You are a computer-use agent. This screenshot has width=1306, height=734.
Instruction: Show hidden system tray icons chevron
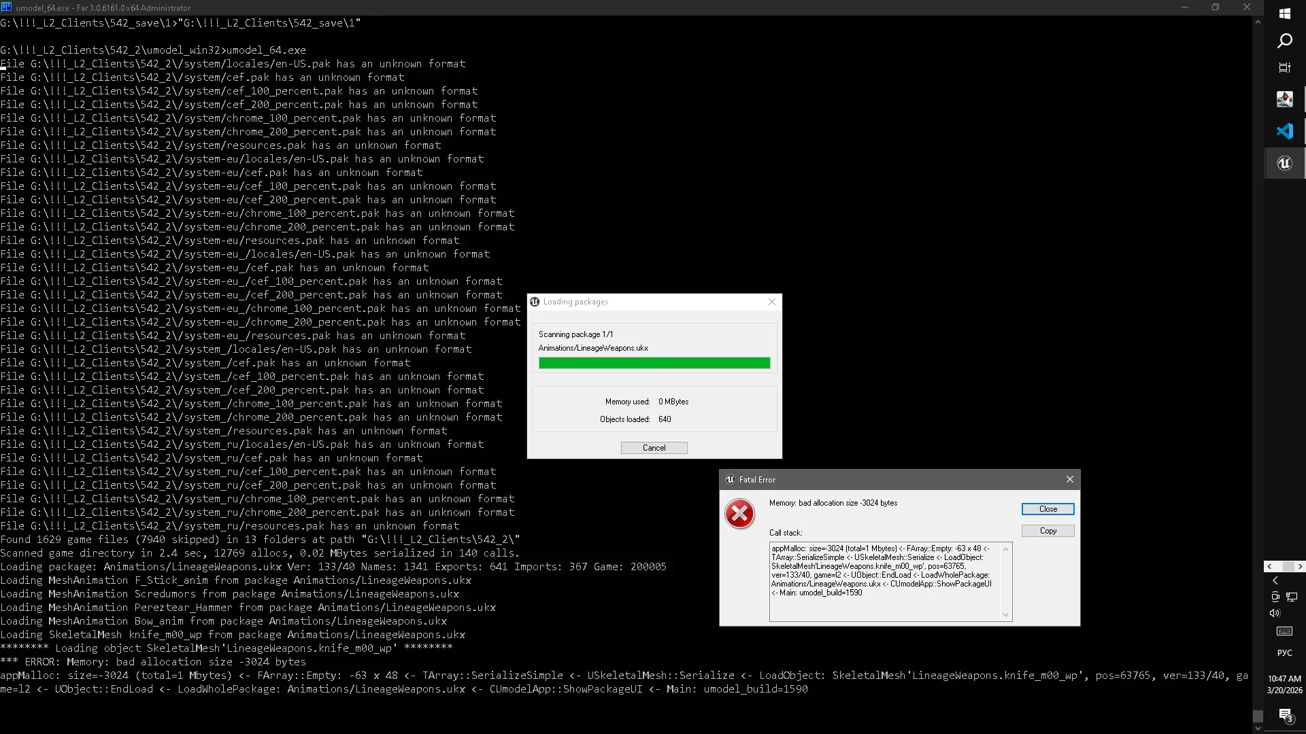click(x=1275, y=580)
